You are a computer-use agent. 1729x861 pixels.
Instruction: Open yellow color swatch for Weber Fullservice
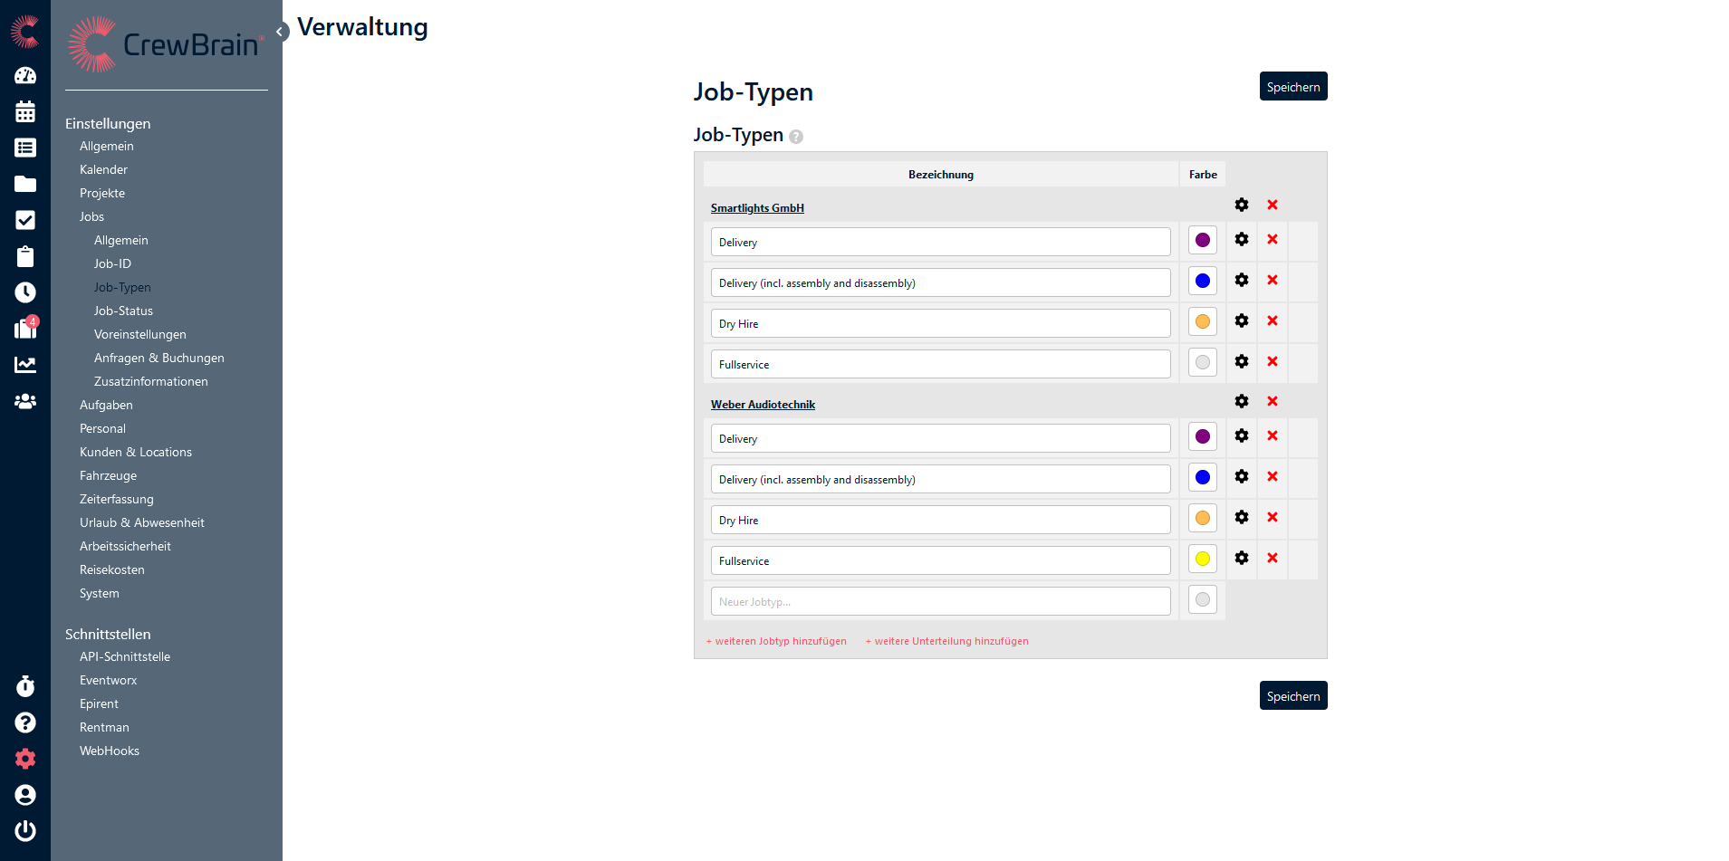pos(1202,559)
